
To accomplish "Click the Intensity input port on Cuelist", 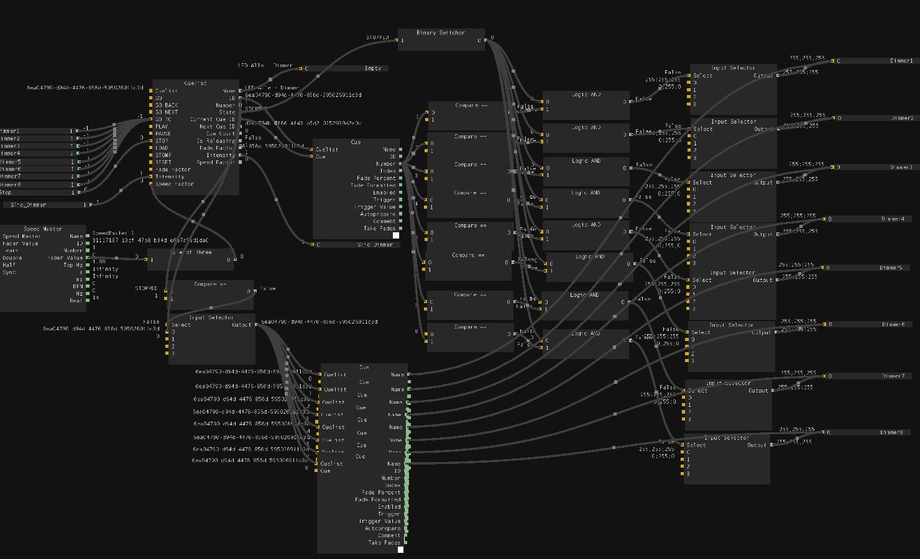I will point(151,177).
